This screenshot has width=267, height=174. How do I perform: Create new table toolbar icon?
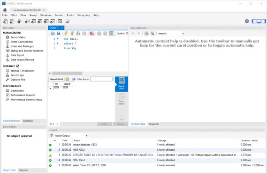point(34,21)
